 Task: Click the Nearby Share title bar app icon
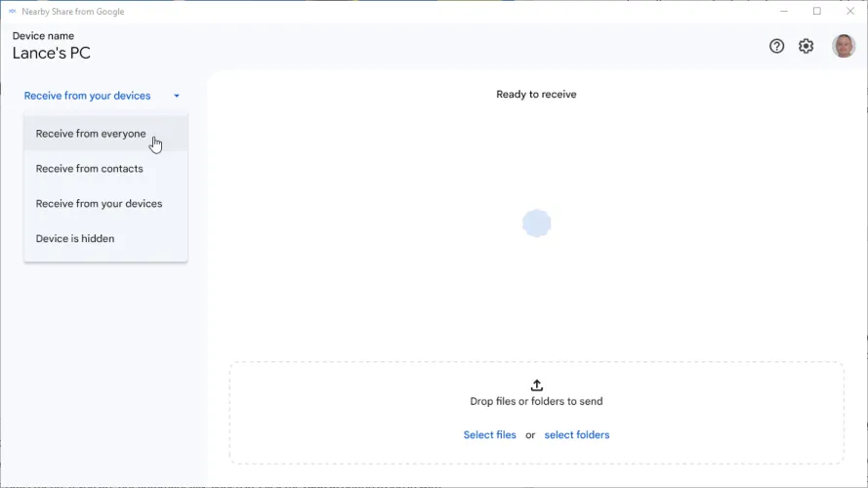(x=13, y=12)
